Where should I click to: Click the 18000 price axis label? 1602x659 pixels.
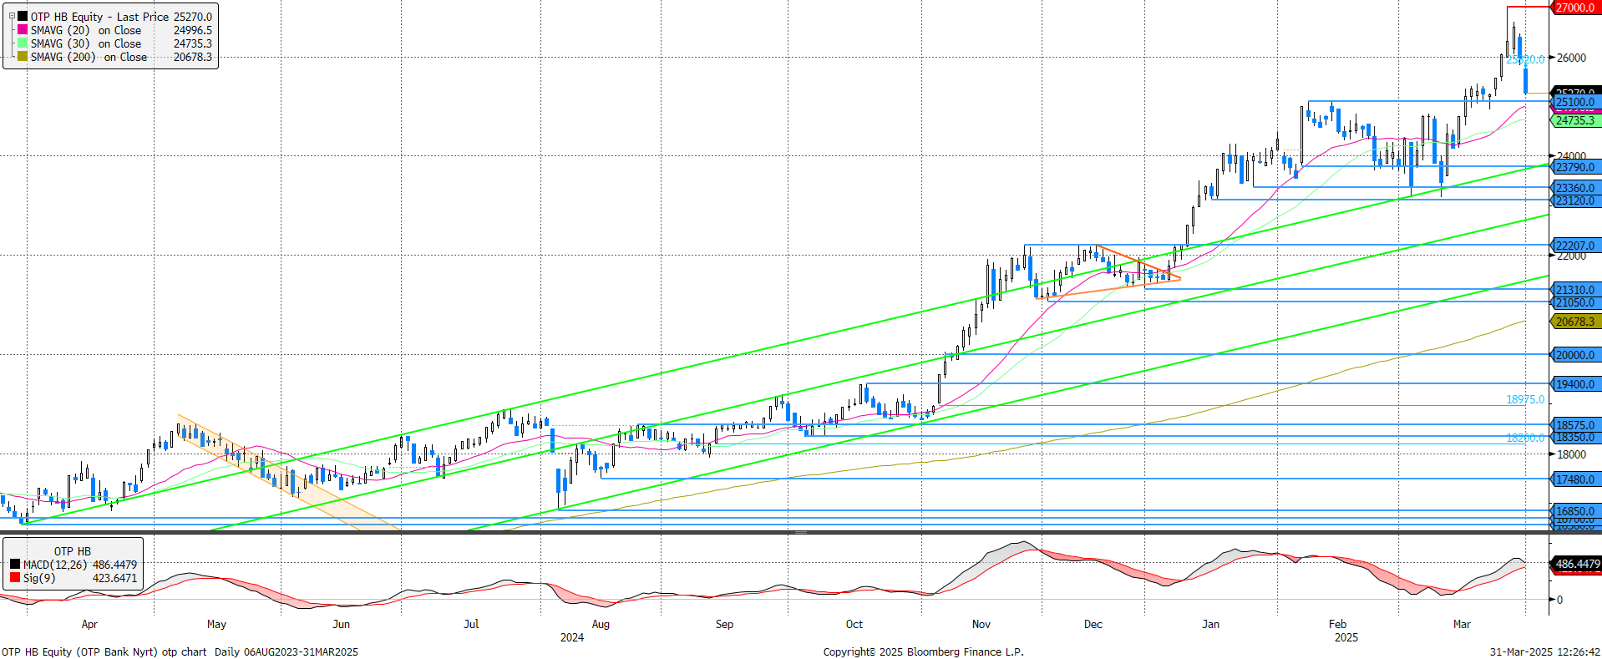pyautogui.click(x=1571, y=454)
